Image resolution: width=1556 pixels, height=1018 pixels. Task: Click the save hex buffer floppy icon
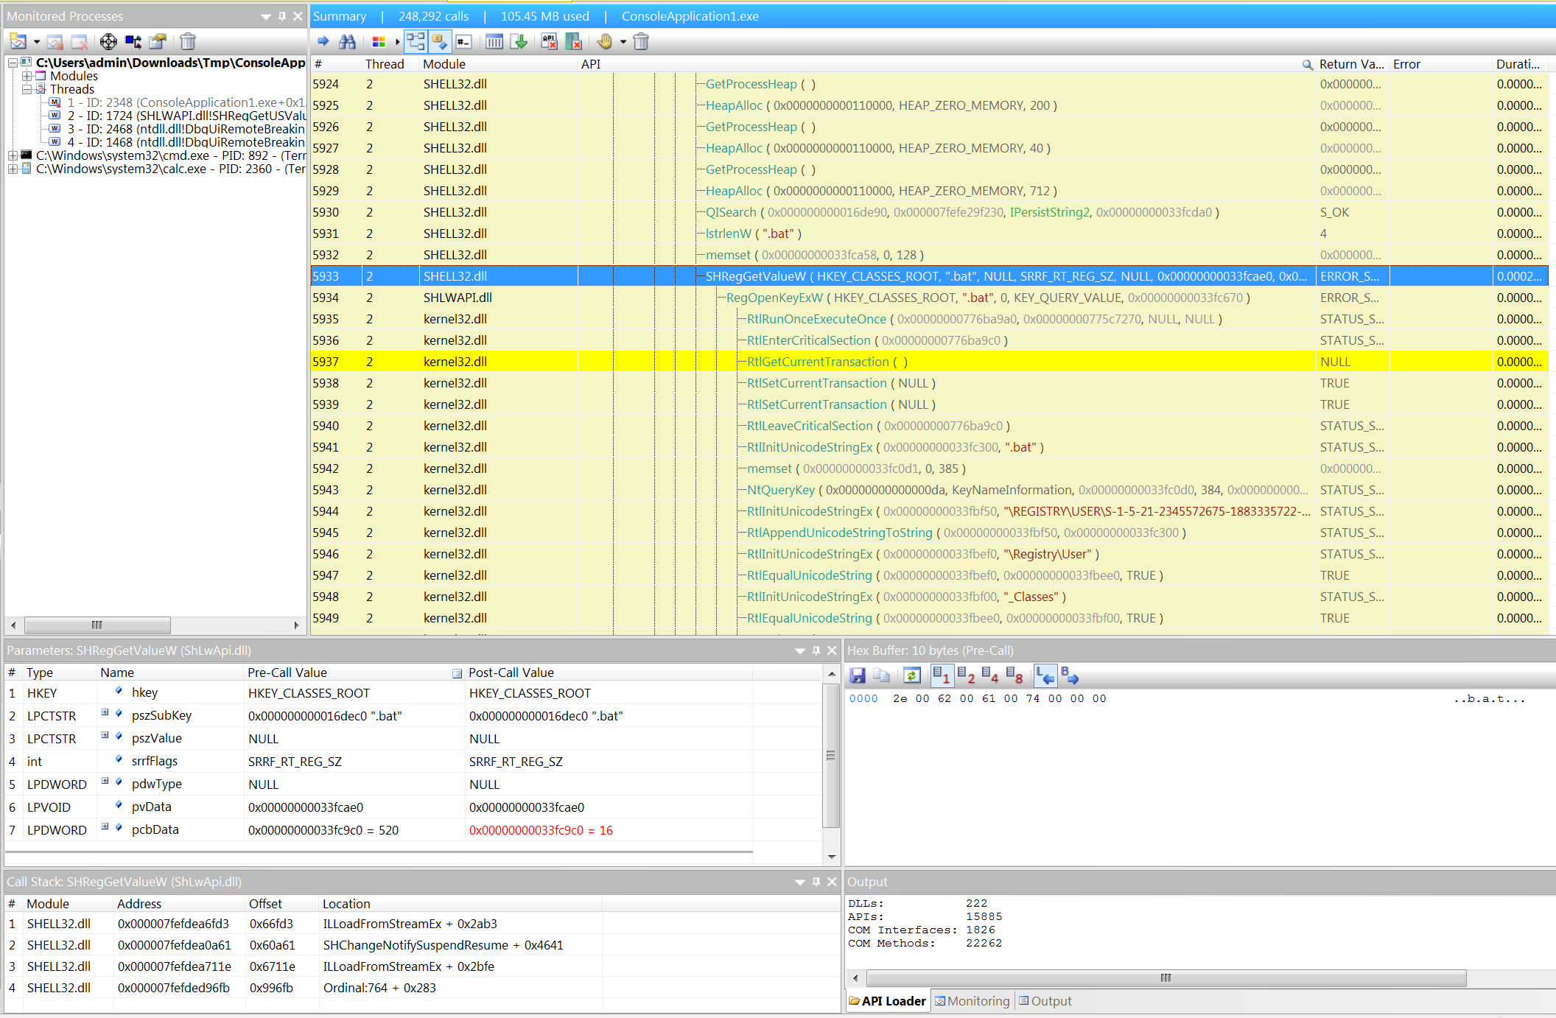click(858, 675)
